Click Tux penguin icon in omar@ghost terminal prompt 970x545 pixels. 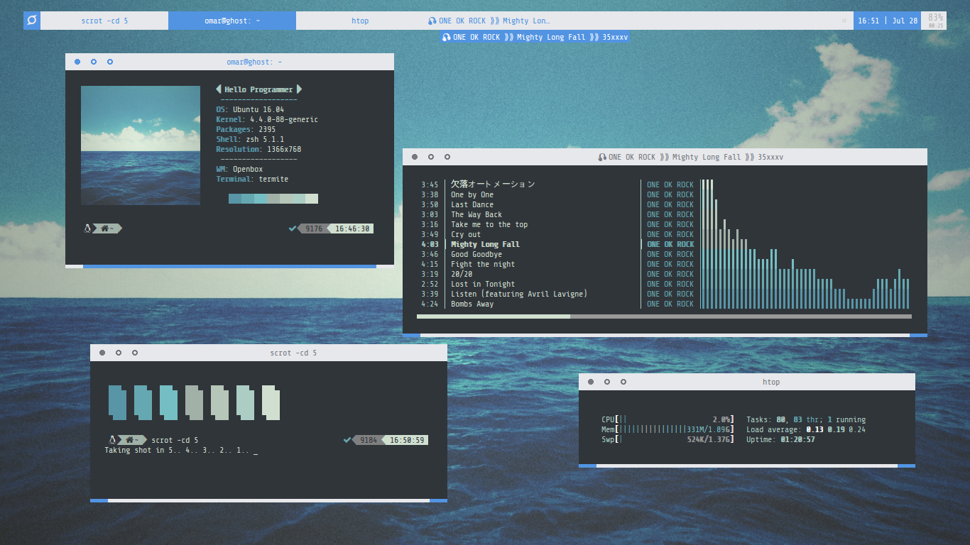[x=88, y=229]
